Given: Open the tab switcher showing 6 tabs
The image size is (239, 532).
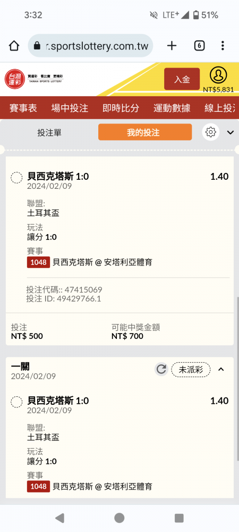Looking at the screenshot, I should (199, 45).
